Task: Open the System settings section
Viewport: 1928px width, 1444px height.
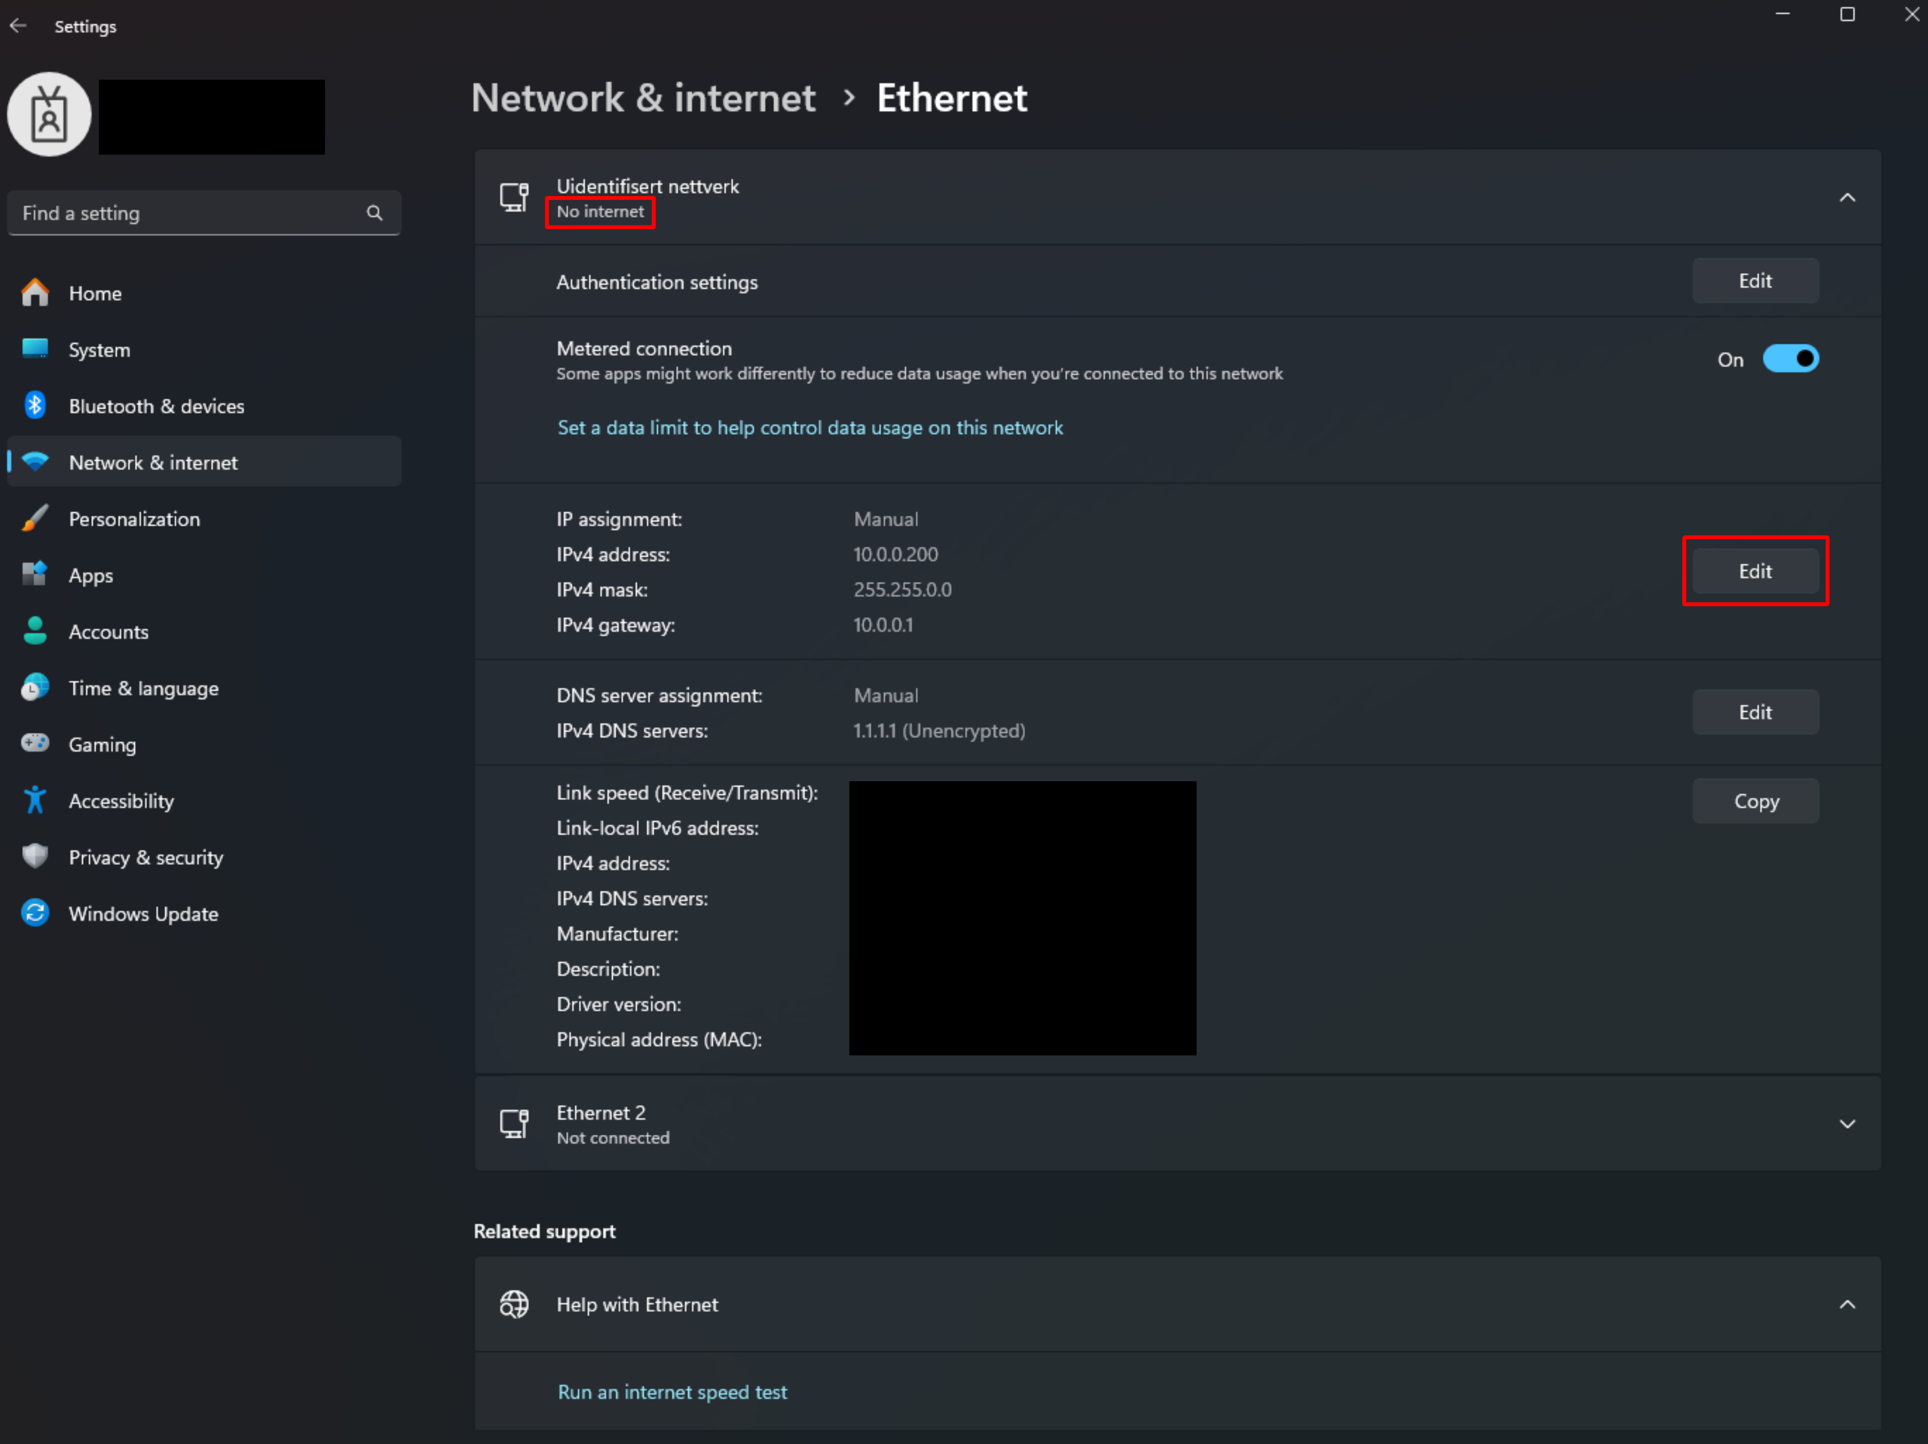Action: [99, 350]
